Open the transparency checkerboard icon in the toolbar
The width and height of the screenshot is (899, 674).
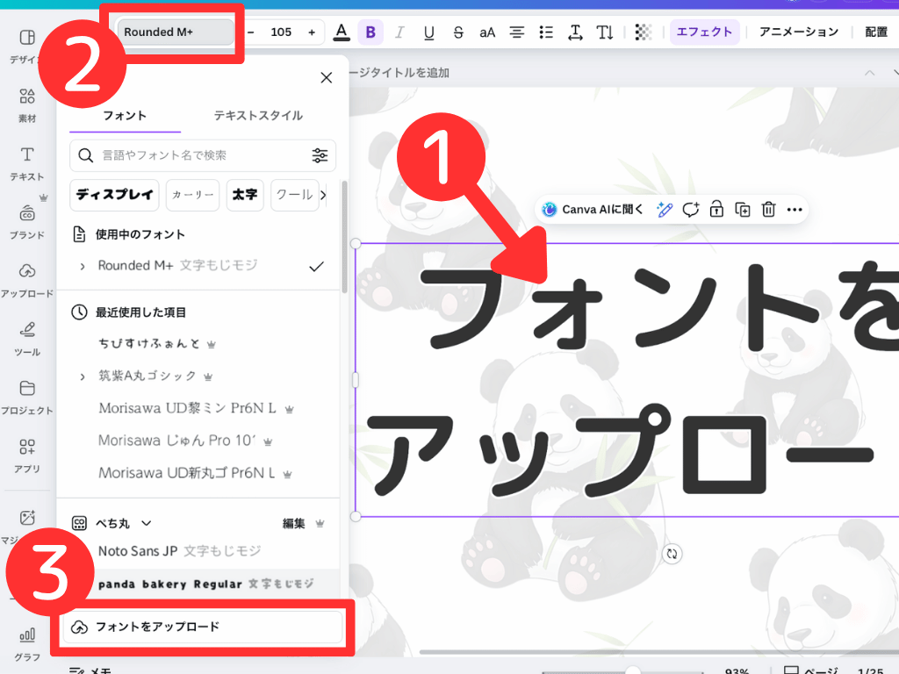(x=644, y=32)
